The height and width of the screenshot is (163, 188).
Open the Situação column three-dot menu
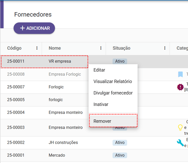[x=165, y=48]
